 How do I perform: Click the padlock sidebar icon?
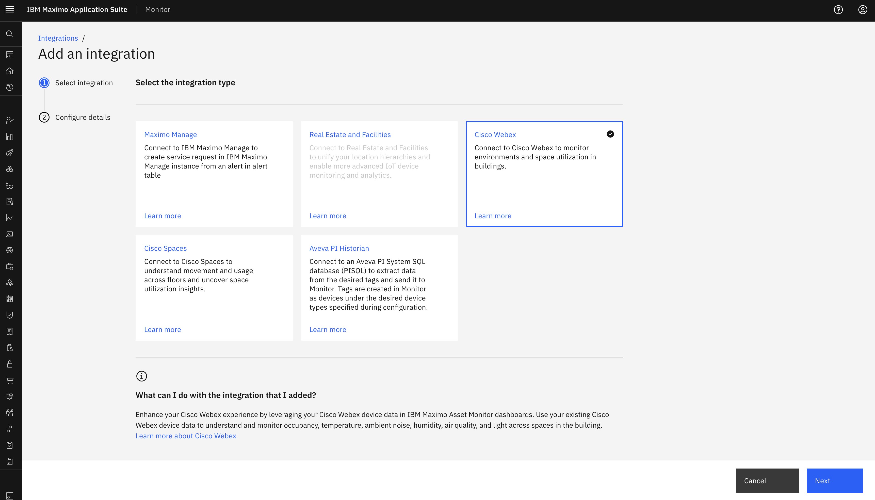[x=10, y=364]
